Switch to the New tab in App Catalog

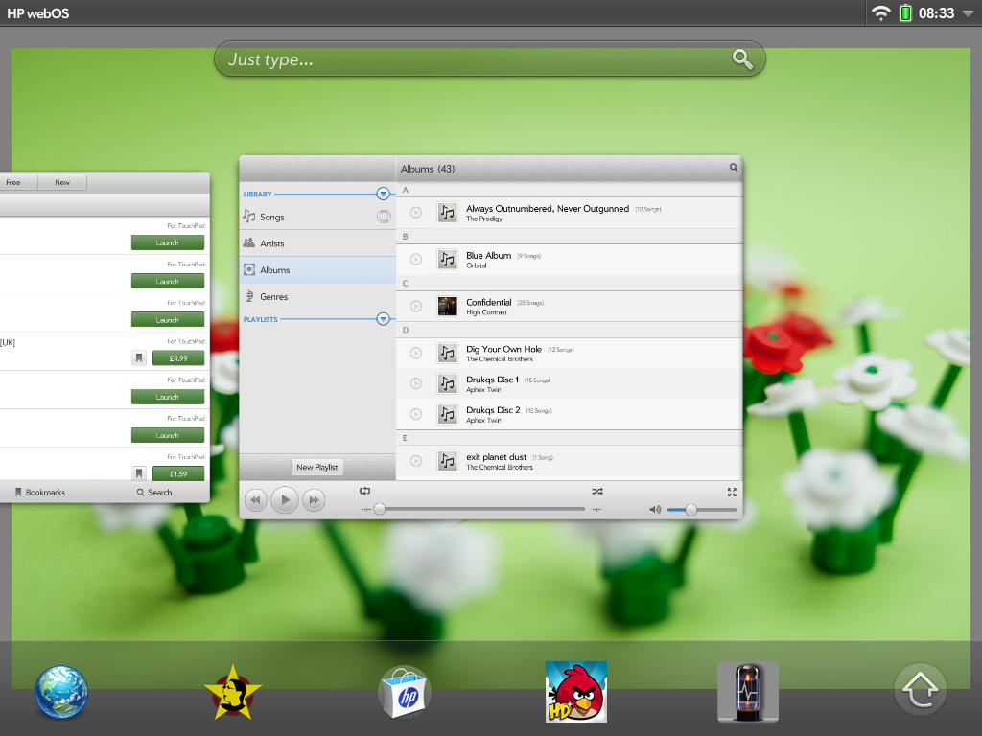(62, 182)
